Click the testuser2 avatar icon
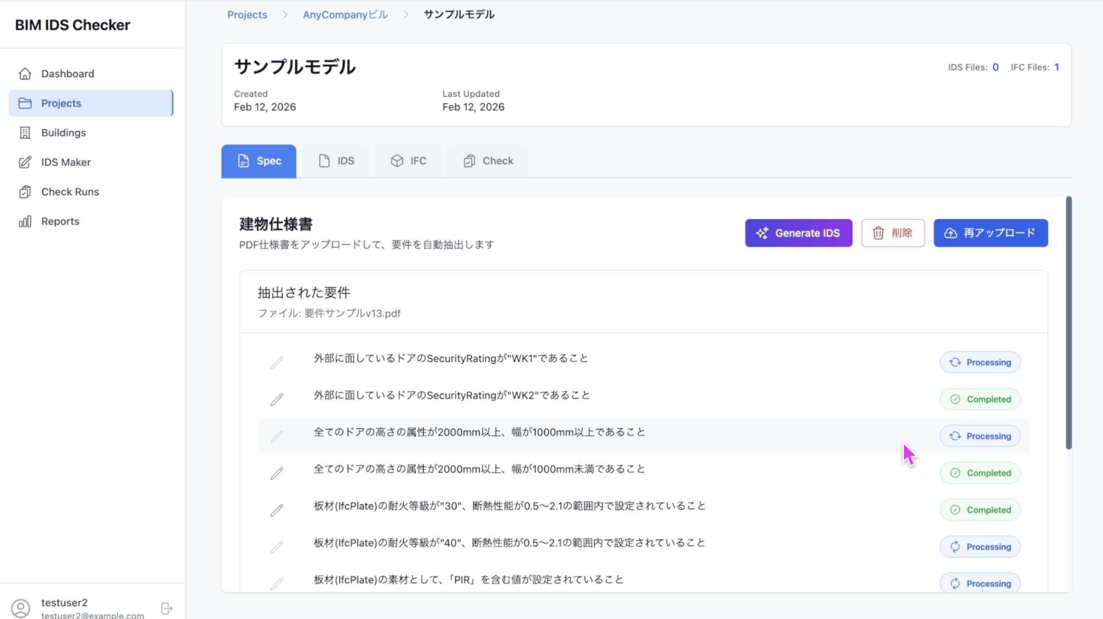Screen dimensions: 1103x619 (20, 608)
